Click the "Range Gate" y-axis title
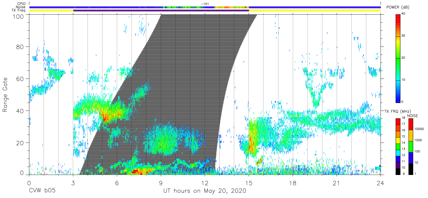Image resolution: width=428 pixels, height=198 pixels. pos(5,95)
